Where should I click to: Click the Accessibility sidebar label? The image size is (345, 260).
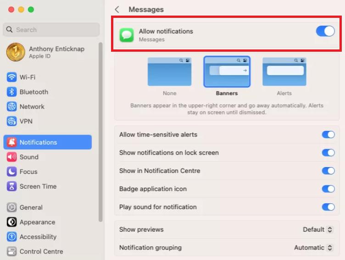[x=38, y=237]
